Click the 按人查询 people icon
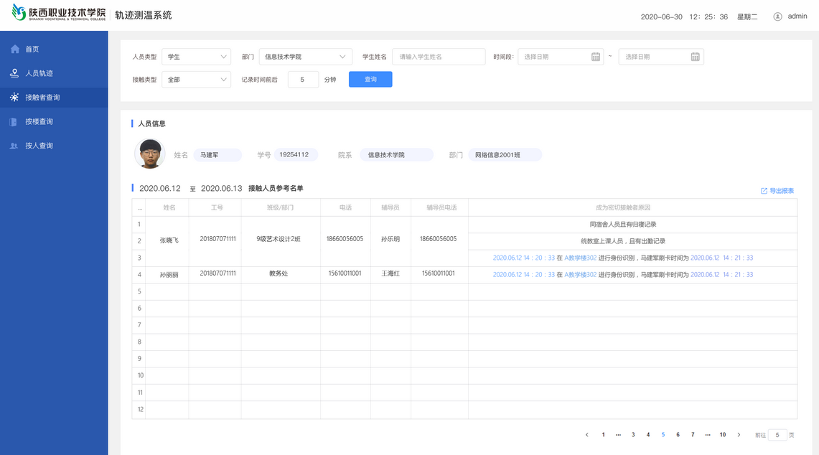 (x=14, y=146)
